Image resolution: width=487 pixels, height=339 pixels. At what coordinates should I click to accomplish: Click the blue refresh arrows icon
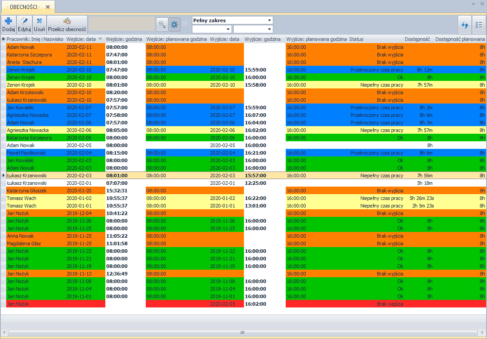pos(465,25)
